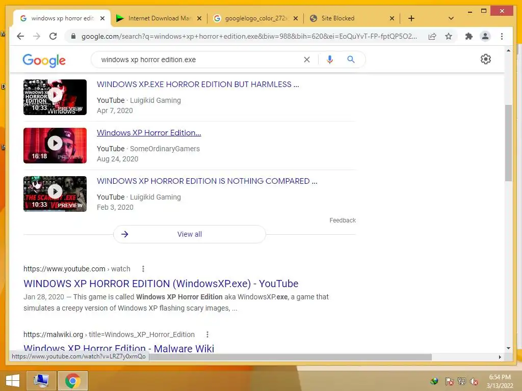Close the Internet Download Manager tab
This screenshot has height=391, width=522.
(199, 18)
